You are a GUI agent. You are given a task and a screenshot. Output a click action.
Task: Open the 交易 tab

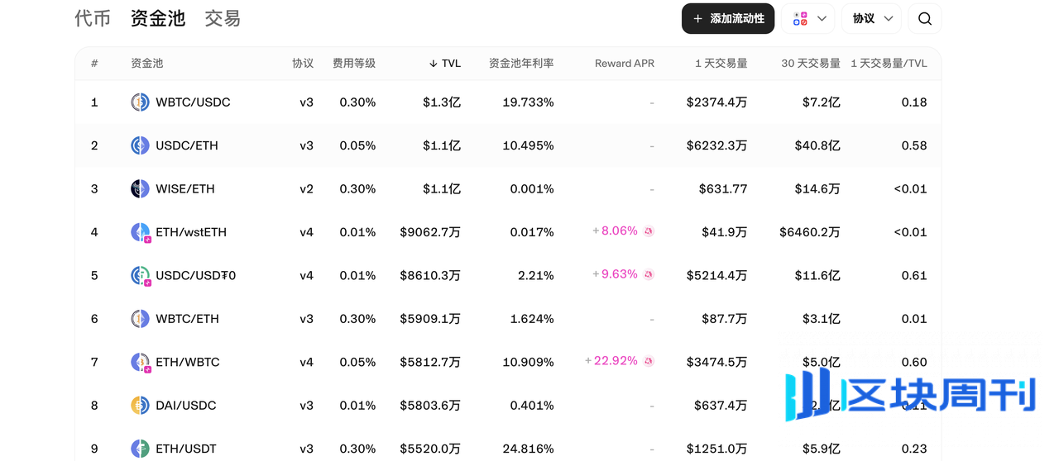tap(223, 18)
